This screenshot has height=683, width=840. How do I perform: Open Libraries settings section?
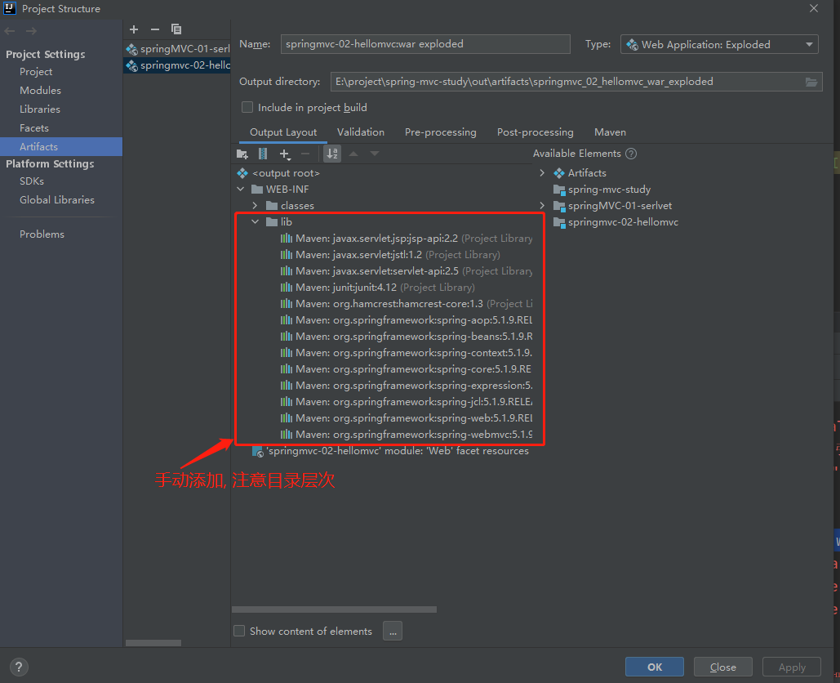click(40, 109)
